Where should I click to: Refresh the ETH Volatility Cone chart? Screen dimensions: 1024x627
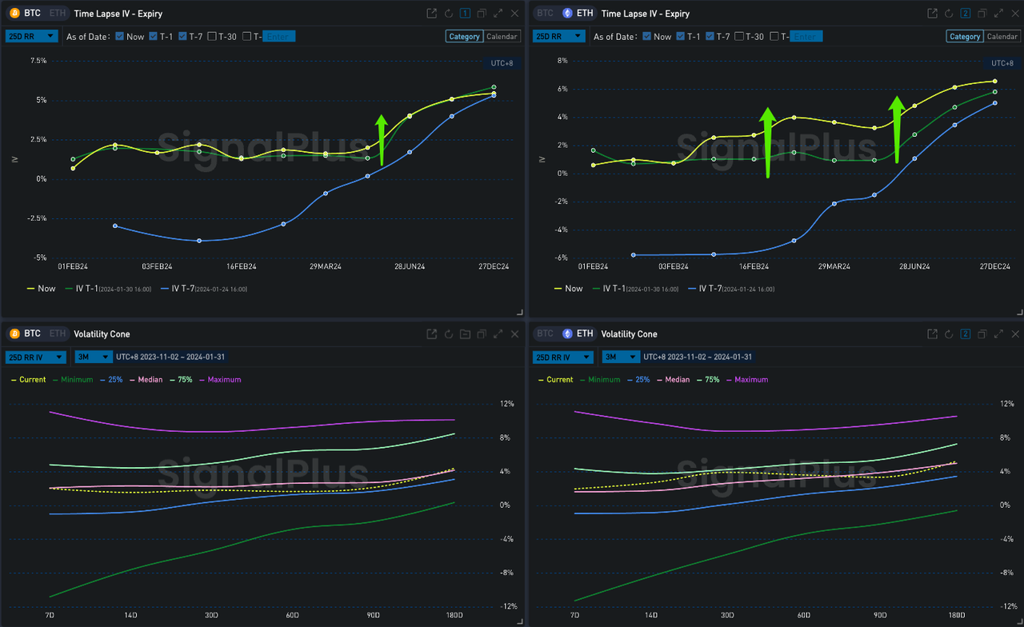point(949,334)
